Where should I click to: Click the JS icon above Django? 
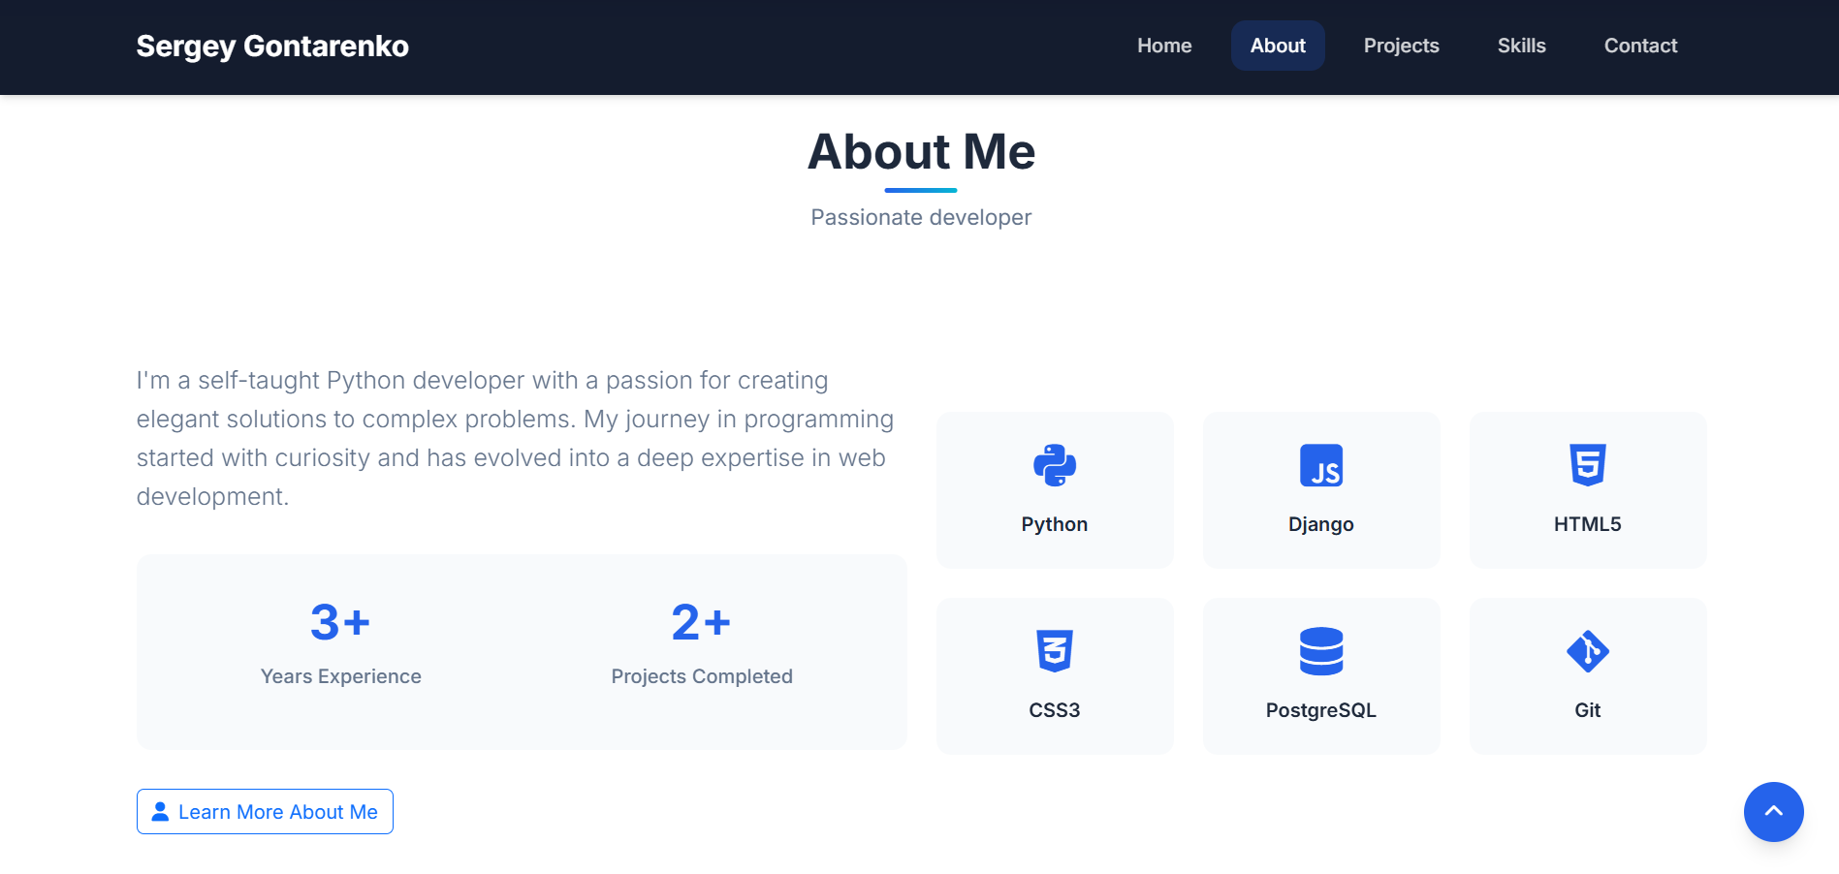[1321, 465]
